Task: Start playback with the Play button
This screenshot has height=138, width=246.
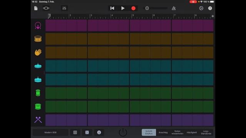Action: coord(123,8)
